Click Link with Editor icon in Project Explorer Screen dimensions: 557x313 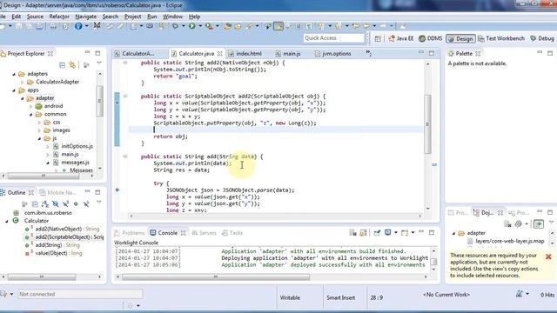click(x=72, y=65)
